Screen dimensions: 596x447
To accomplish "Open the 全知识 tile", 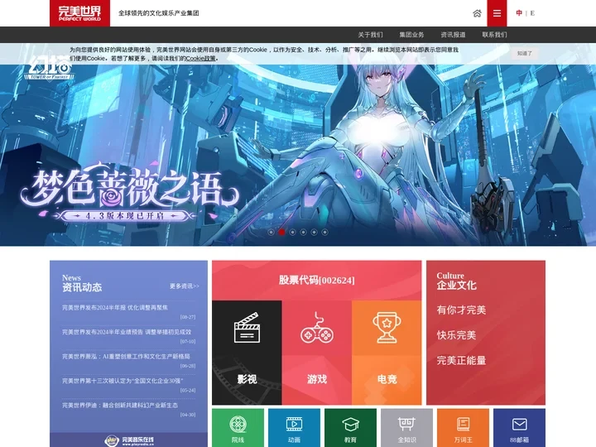I will [406, 428].
